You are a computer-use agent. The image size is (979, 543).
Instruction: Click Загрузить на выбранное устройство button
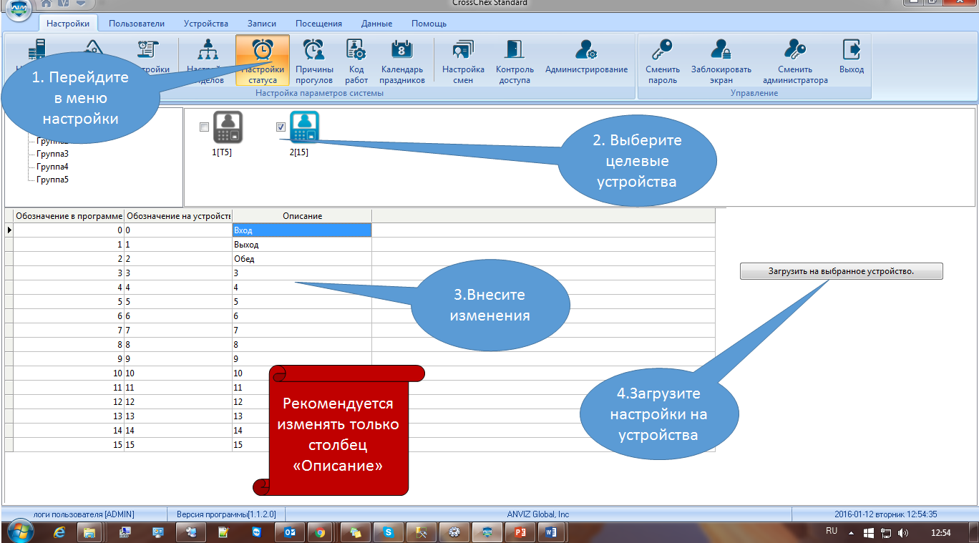[842, 271]
